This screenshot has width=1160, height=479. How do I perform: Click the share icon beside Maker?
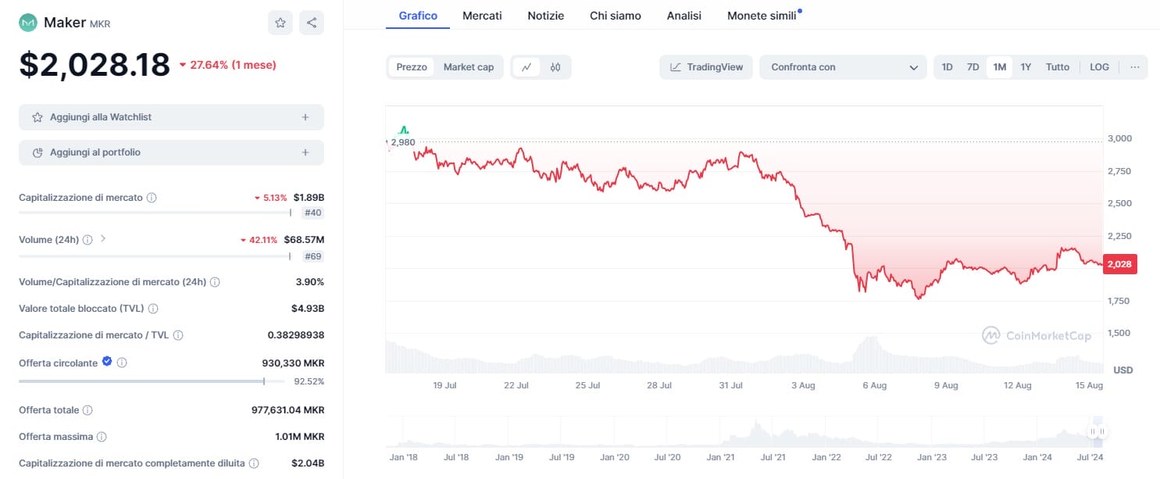312,23
